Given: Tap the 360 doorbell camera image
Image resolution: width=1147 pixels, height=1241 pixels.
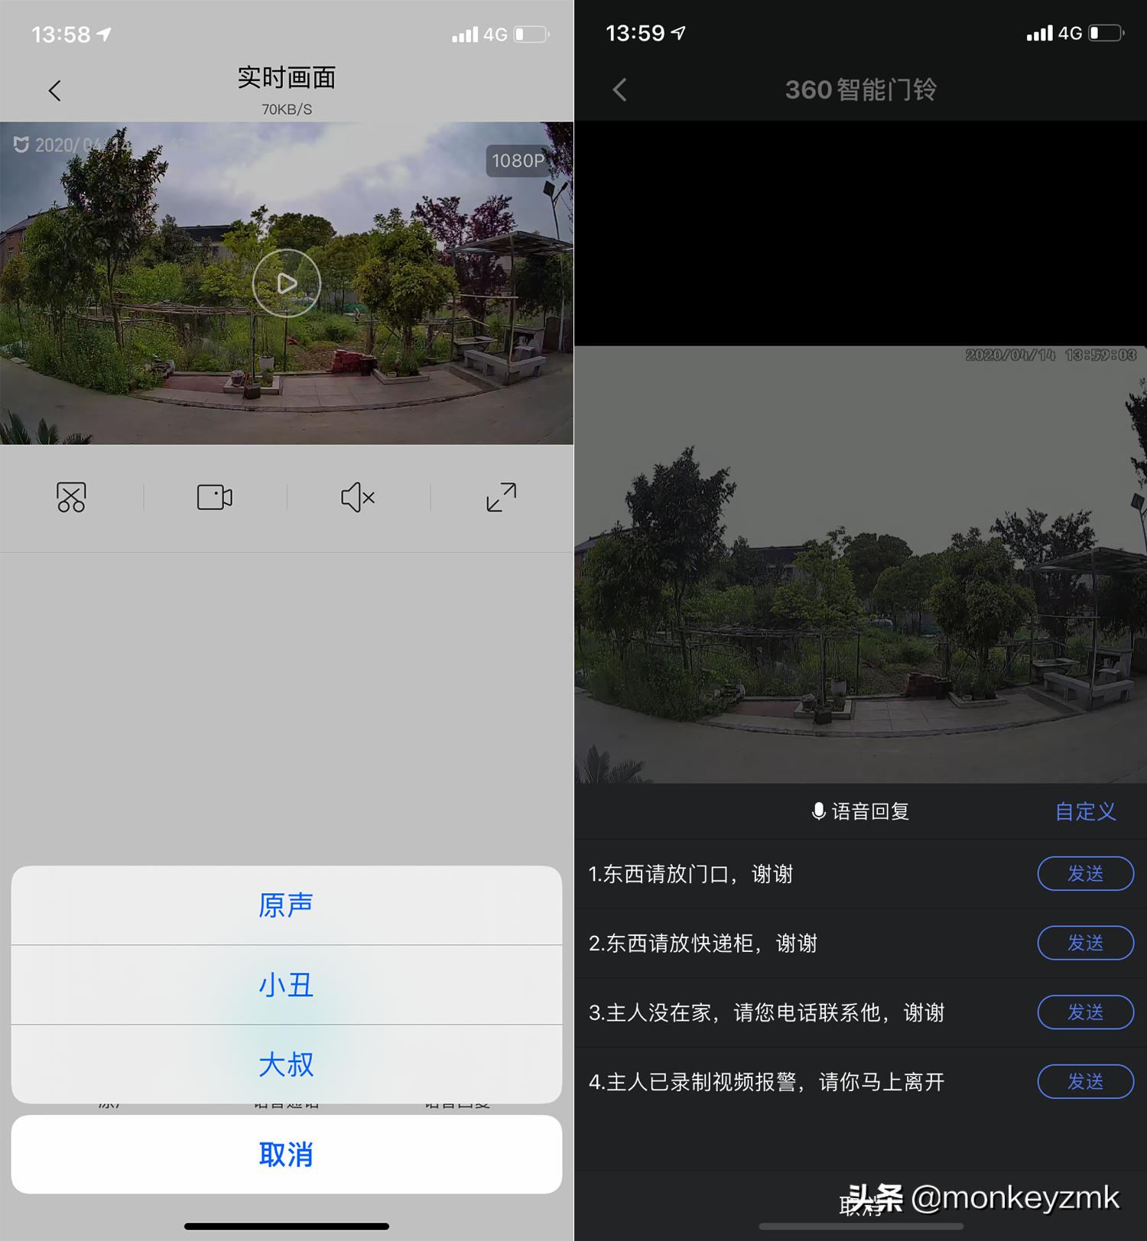Looking at the screenshot, I should point(860,564).
